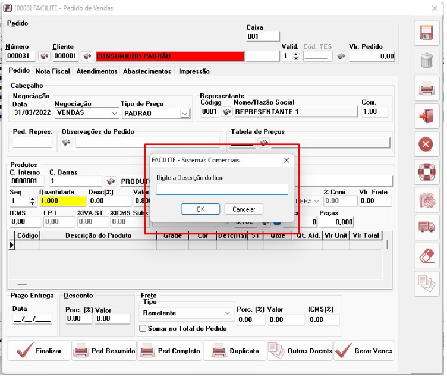The width and height of the screenshot is (447, 377).
Task: Click the Ped. Repres. input field
Action: point(32,142)
